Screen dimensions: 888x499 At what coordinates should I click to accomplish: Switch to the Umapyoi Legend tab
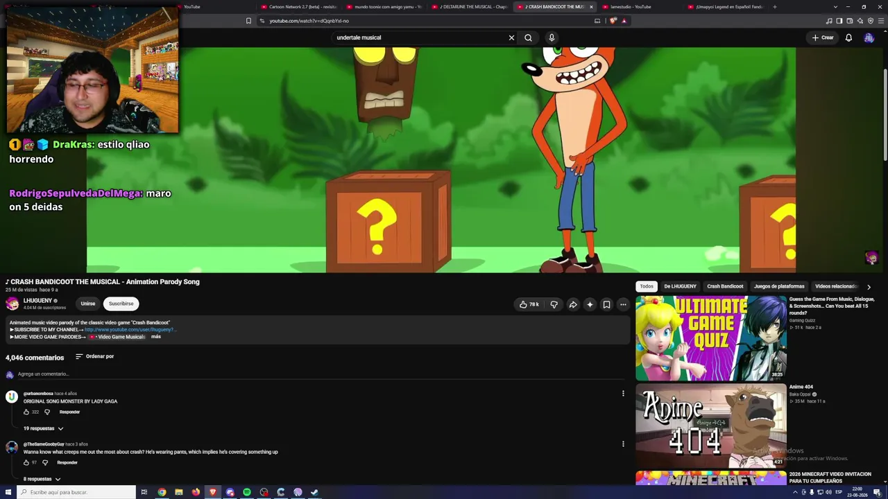tap(725, 7)
